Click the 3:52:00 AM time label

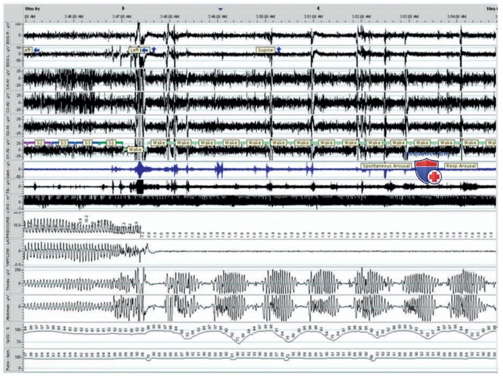[361, 16]
